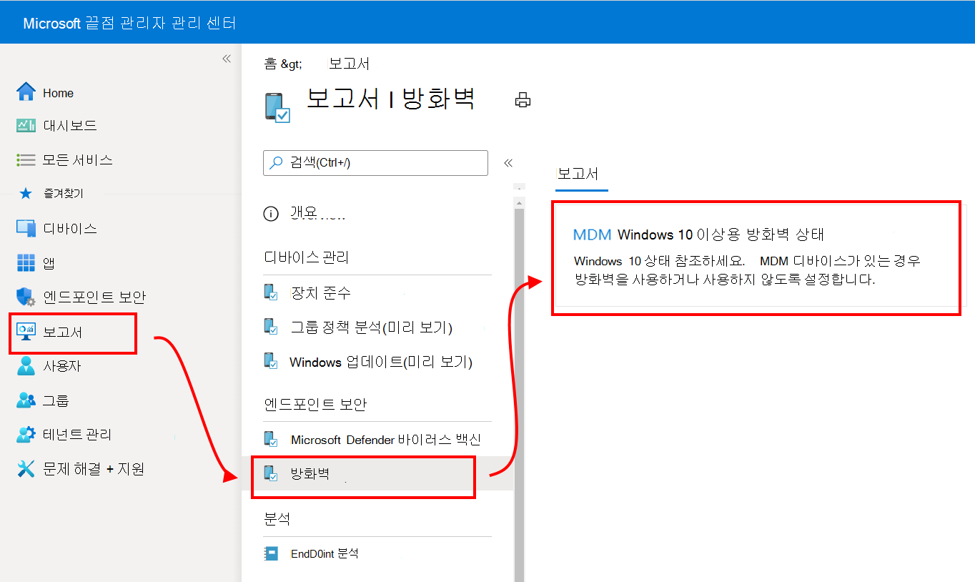Click the 디바이스 관리 section heading
975x582 pixels.
pos(306,257)
